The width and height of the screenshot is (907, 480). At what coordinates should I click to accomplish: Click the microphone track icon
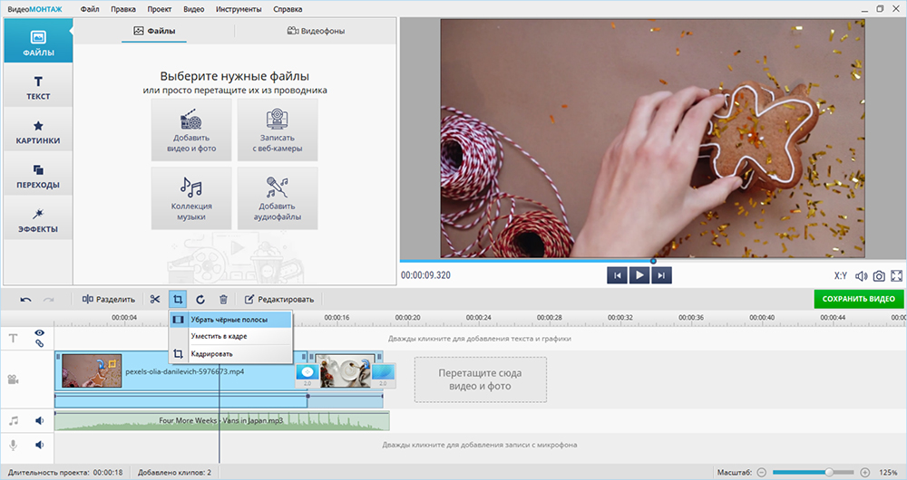click(x=14, y=445)
